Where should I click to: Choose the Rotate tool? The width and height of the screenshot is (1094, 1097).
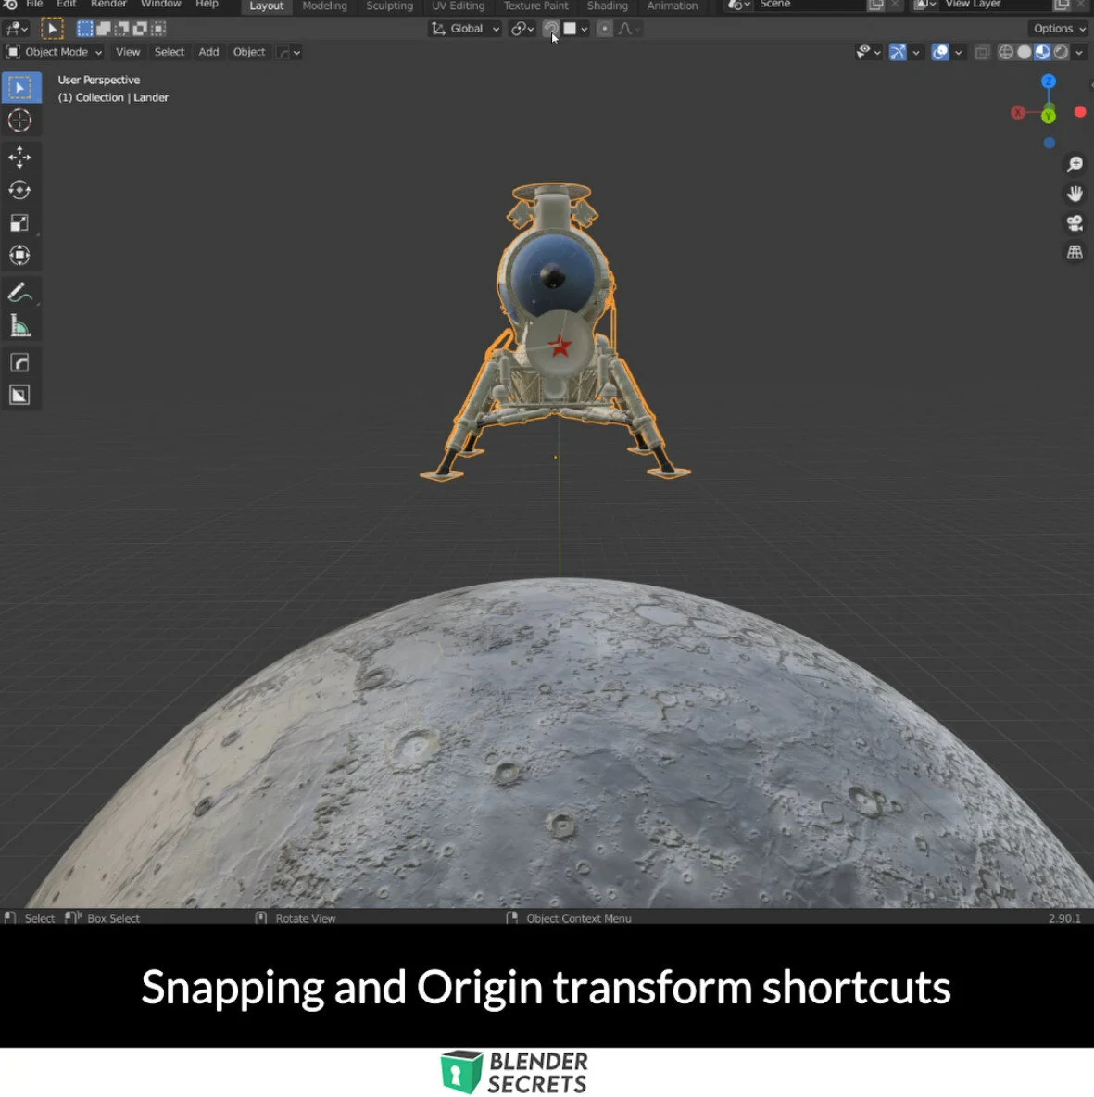[19, 190]
